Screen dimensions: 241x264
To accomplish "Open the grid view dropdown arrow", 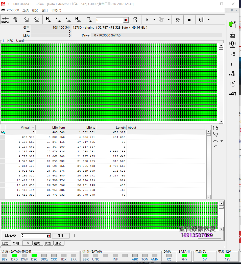I will point(168,20).
